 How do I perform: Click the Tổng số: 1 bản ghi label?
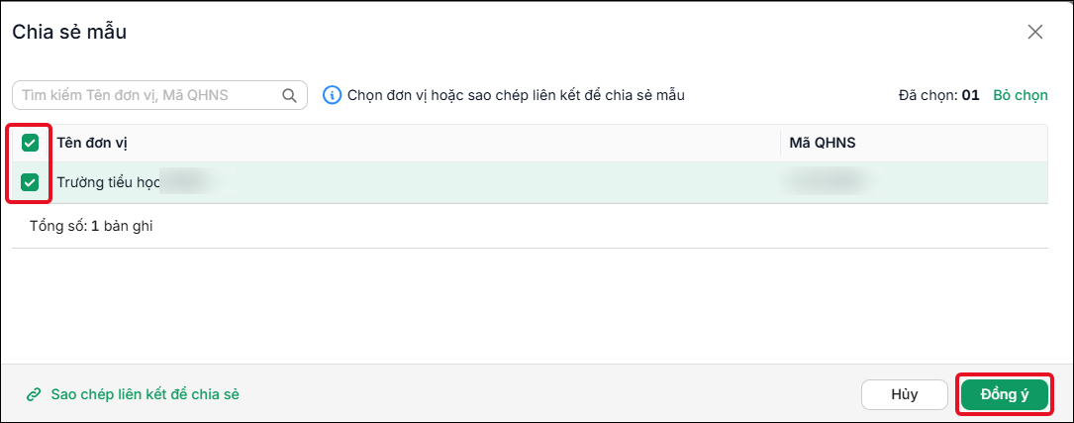click(x=91, y=226)
